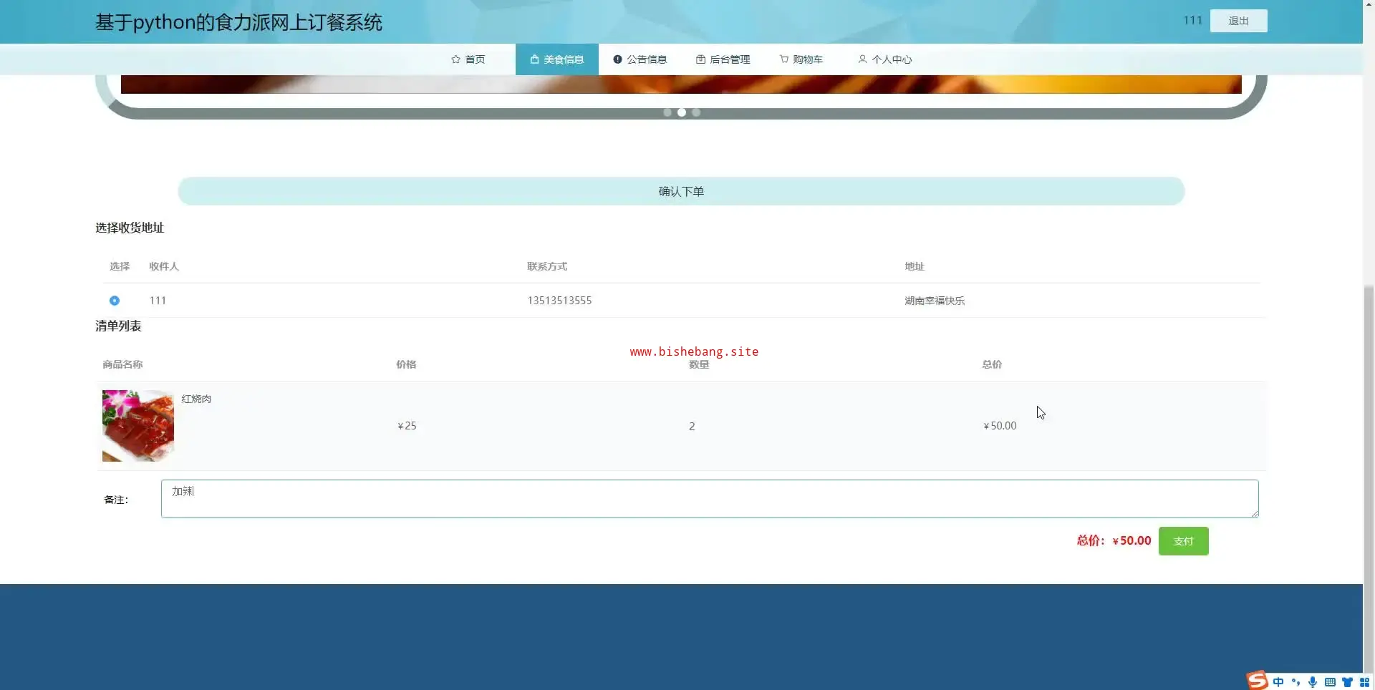Click the 红烧肉 product name
This screenshot has height=690, width=1375.
tap(196, 399)
